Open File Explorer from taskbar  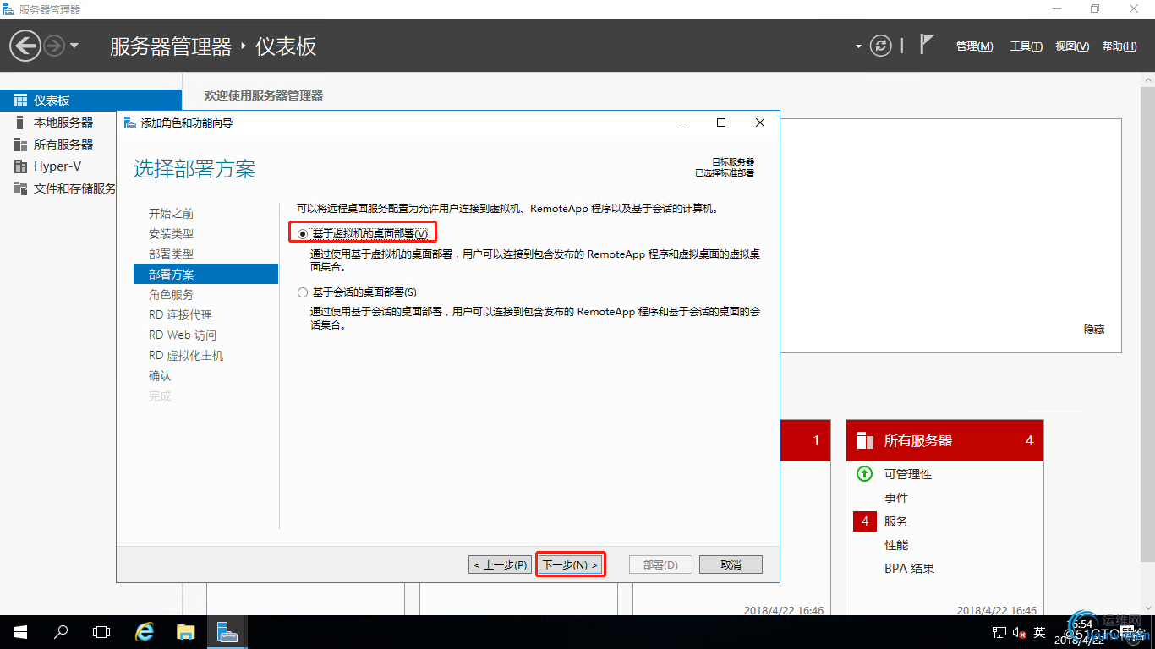click(186, 632)
